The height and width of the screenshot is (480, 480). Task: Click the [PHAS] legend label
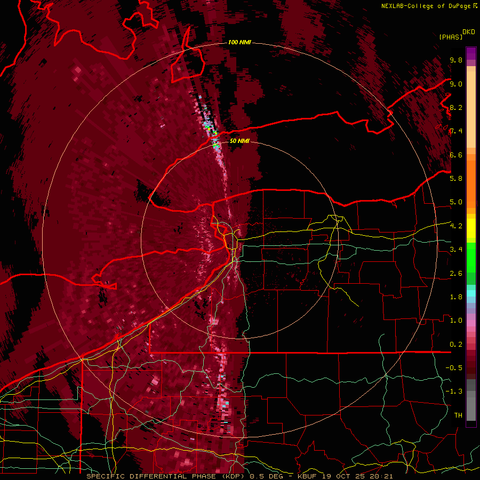point(451,37)
